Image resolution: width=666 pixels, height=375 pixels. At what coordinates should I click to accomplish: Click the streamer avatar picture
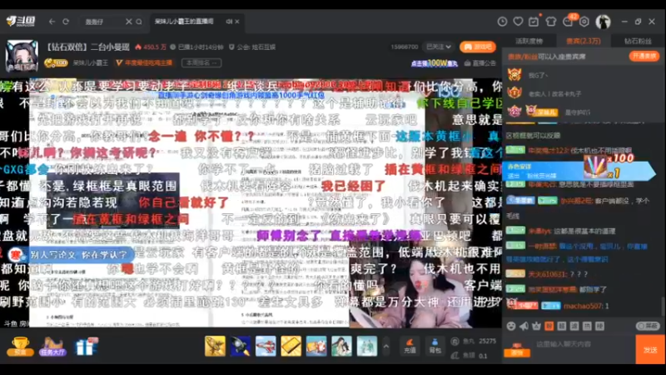22,56
